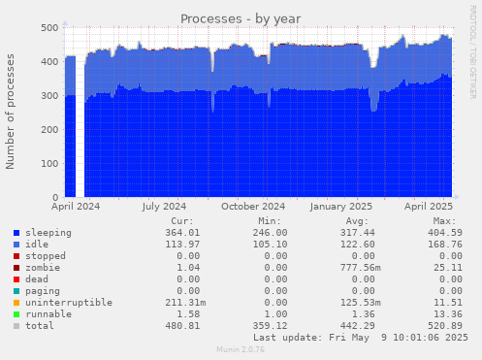This screenshot has height=360, width=482.
Task: Click idle minimum value 105.10
Action: point(270,245)
